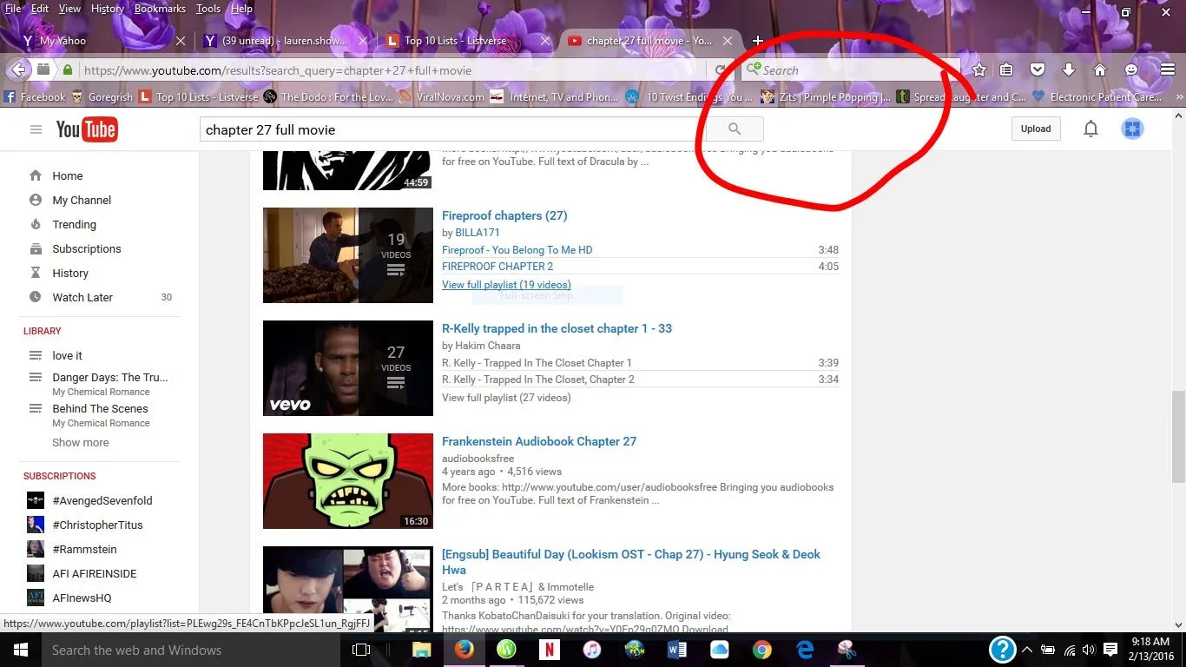
Task: Open My Channel in the sidebar
Action: [82, 200]
